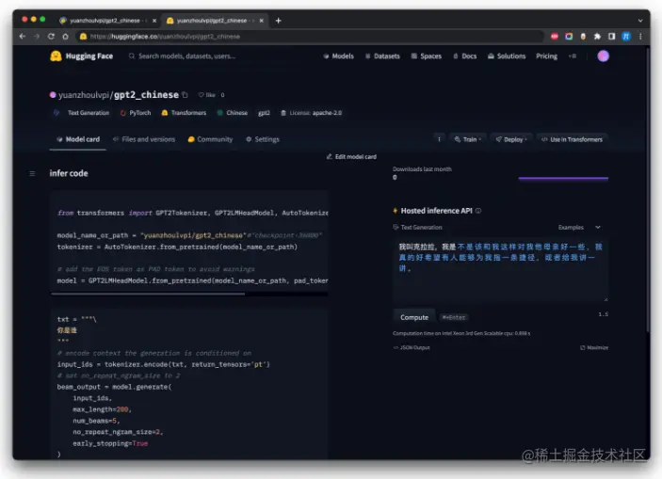Viewport: 662px width, 479px height.
Task: Open the extra navigation menu icon
Action: 573,56
